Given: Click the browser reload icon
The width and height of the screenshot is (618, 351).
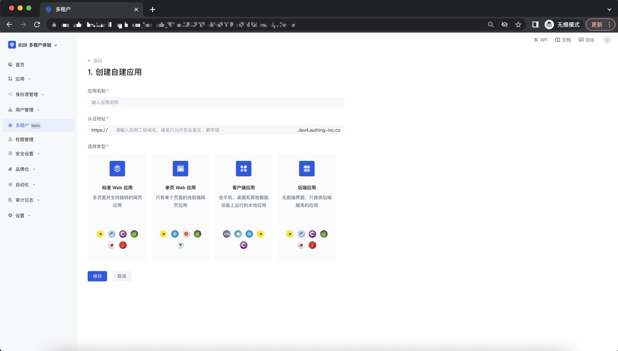Looking at the screenshot, I should pyautogui.click(x=37, y=25).
